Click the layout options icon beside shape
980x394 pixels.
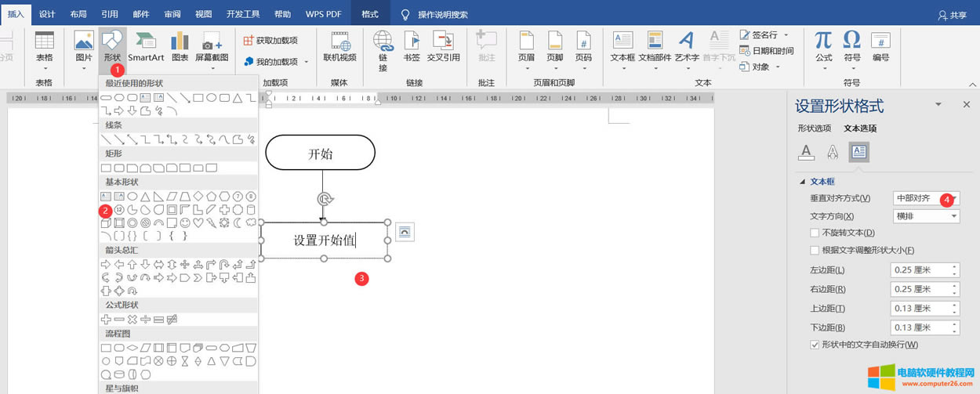(x=405, y=232)
